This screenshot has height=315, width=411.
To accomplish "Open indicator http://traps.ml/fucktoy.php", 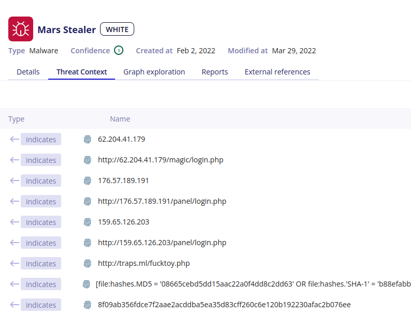I will click(144, 263).
